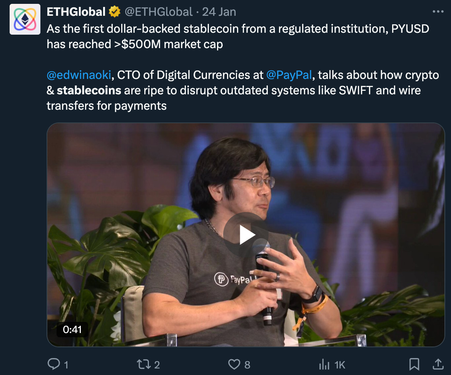Screen dimensions: 451x375
Task: Click the reply count number 1
Action: pyautogui.click(x=66, y=365)
